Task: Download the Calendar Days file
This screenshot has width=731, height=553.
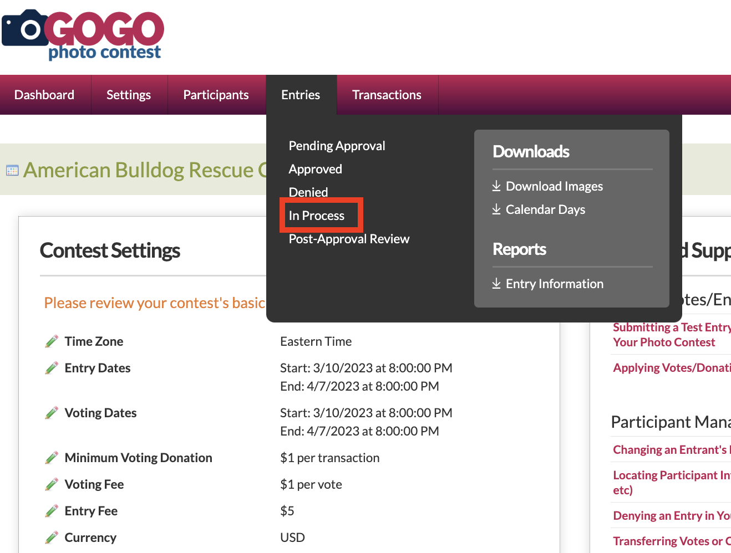Action: 545,209
